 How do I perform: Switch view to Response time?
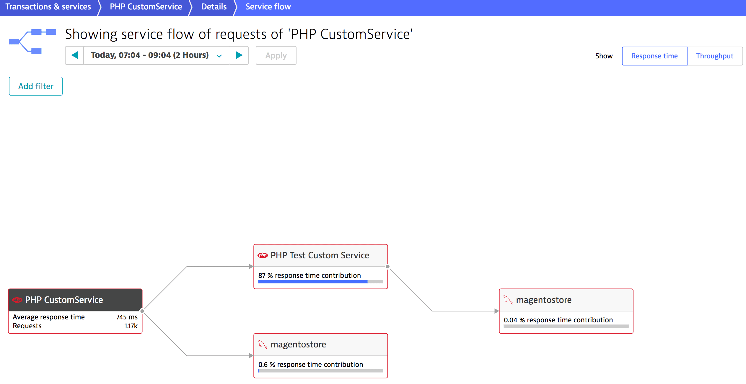[x=654, y=56]
